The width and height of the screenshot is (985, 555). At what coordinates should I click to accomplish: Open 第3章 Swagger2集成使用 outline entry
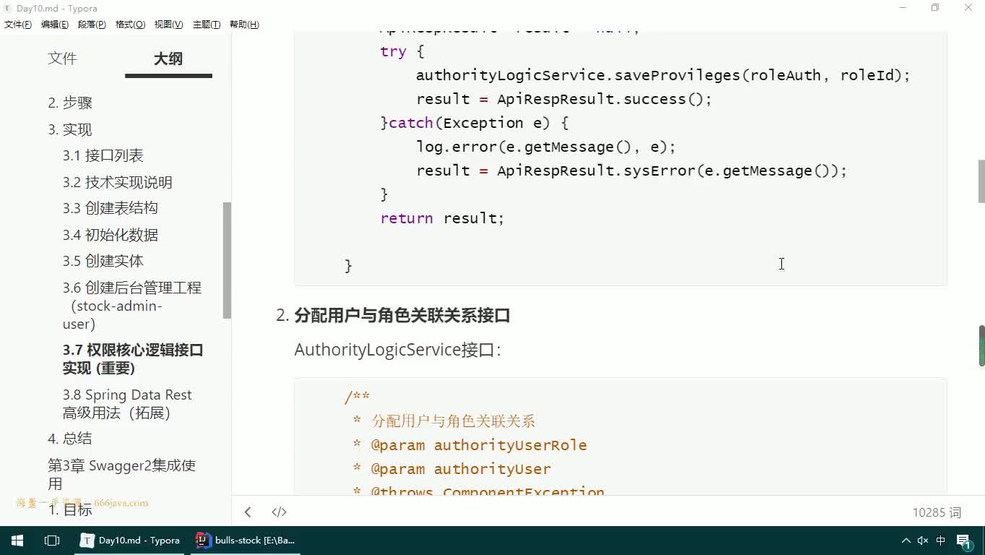[x=121, y=474]
